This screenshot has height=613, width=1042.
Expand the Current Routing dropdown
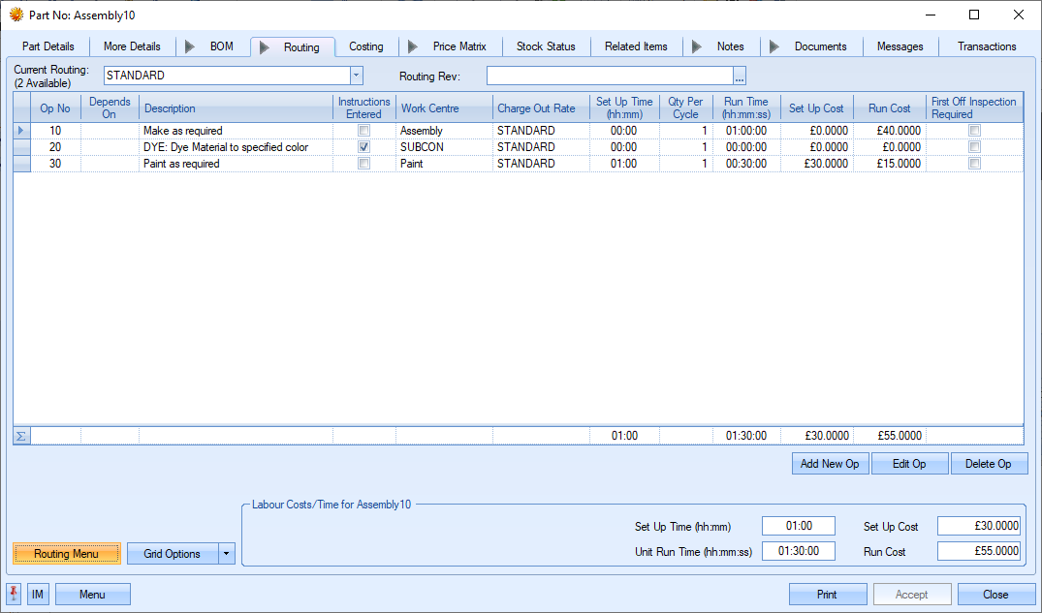[356, 76]
